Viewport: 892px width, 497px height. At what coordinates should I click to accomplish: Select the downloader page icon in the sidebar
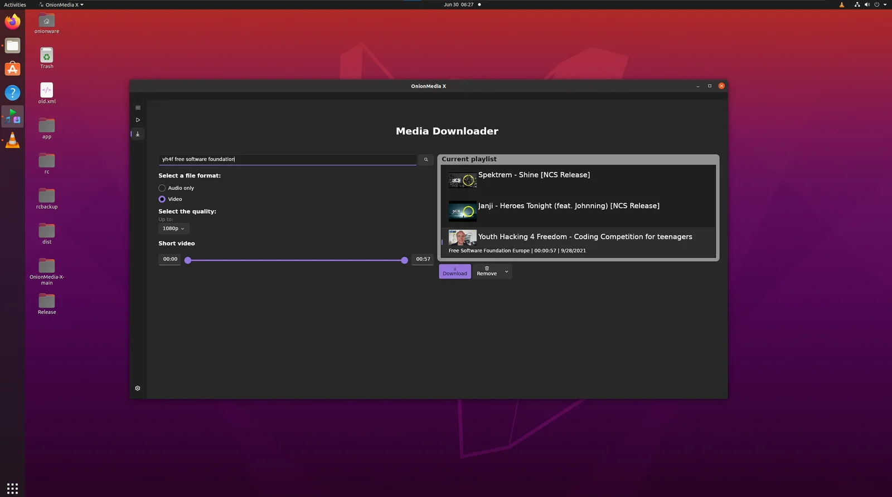point(138,134)
